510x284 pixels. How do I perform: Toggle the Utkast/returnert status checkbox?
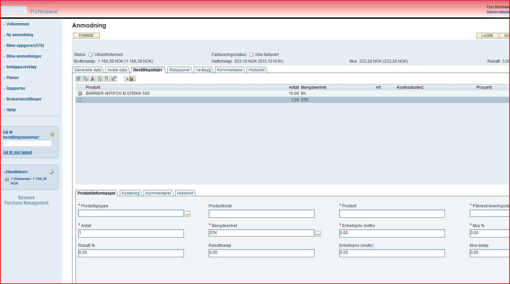pyautogui.click(x=91, y=55)
